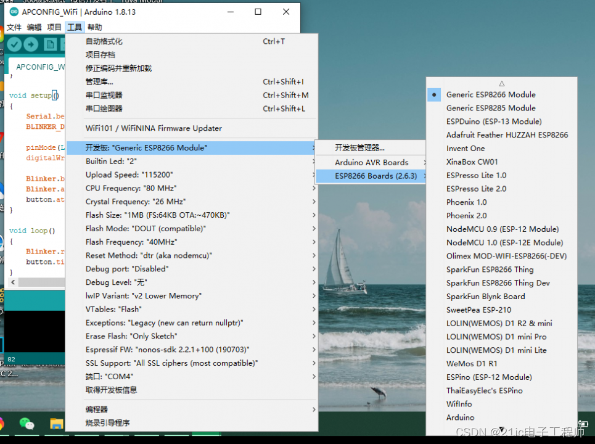Image resolution: width=595 pixels, height=444 pixels.
Task: Select ESPresso Lite 1.0 board
Action: point(502,175)
